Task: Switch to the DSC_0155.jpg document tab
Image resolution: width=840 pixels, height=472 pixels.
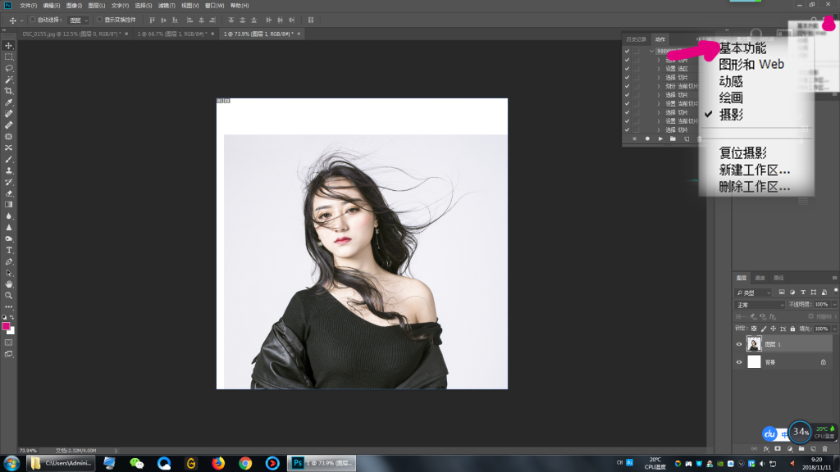Action: point(72,34)
